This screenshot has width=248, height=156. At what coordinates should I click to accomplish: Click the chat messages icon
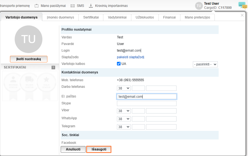click(x=242, y=6)
